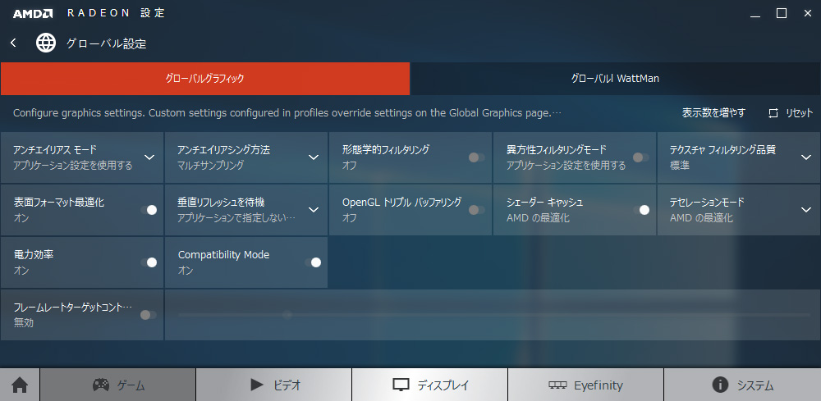Click the gamepad icon on ゲーム tab
821x401 pixels.
click(101, 385)
